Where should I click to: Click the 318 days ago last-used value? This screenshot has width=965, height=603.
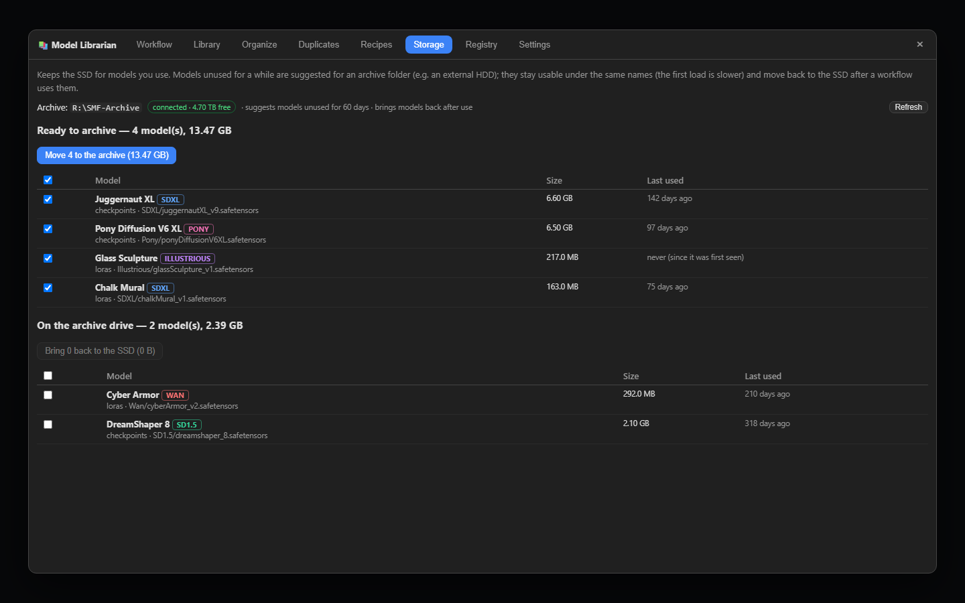(767, 423)
